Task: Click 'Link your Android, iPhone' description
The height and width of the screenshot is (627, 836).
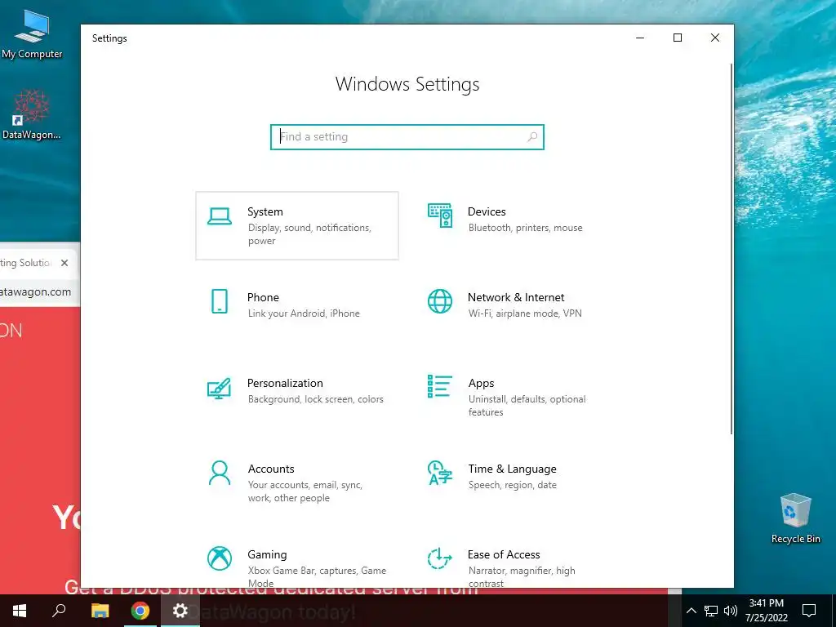Action: [304, 313]
